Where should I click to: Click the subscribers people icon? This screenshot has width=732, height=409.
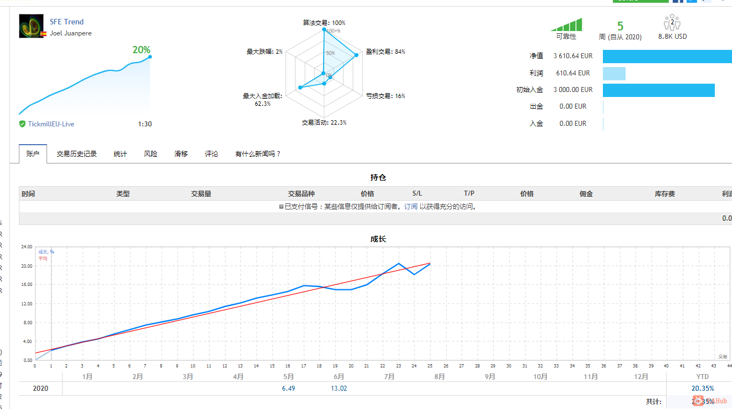click(672, 23)
